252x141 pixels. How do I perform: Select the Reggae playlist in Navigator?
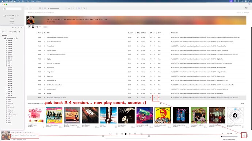pyautogui.click(x=9, y=117)
